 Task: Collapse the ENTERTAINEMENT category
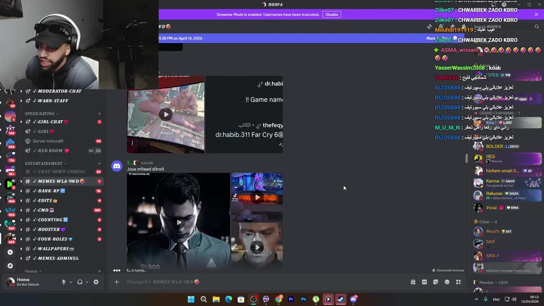(x=45, y=163)
